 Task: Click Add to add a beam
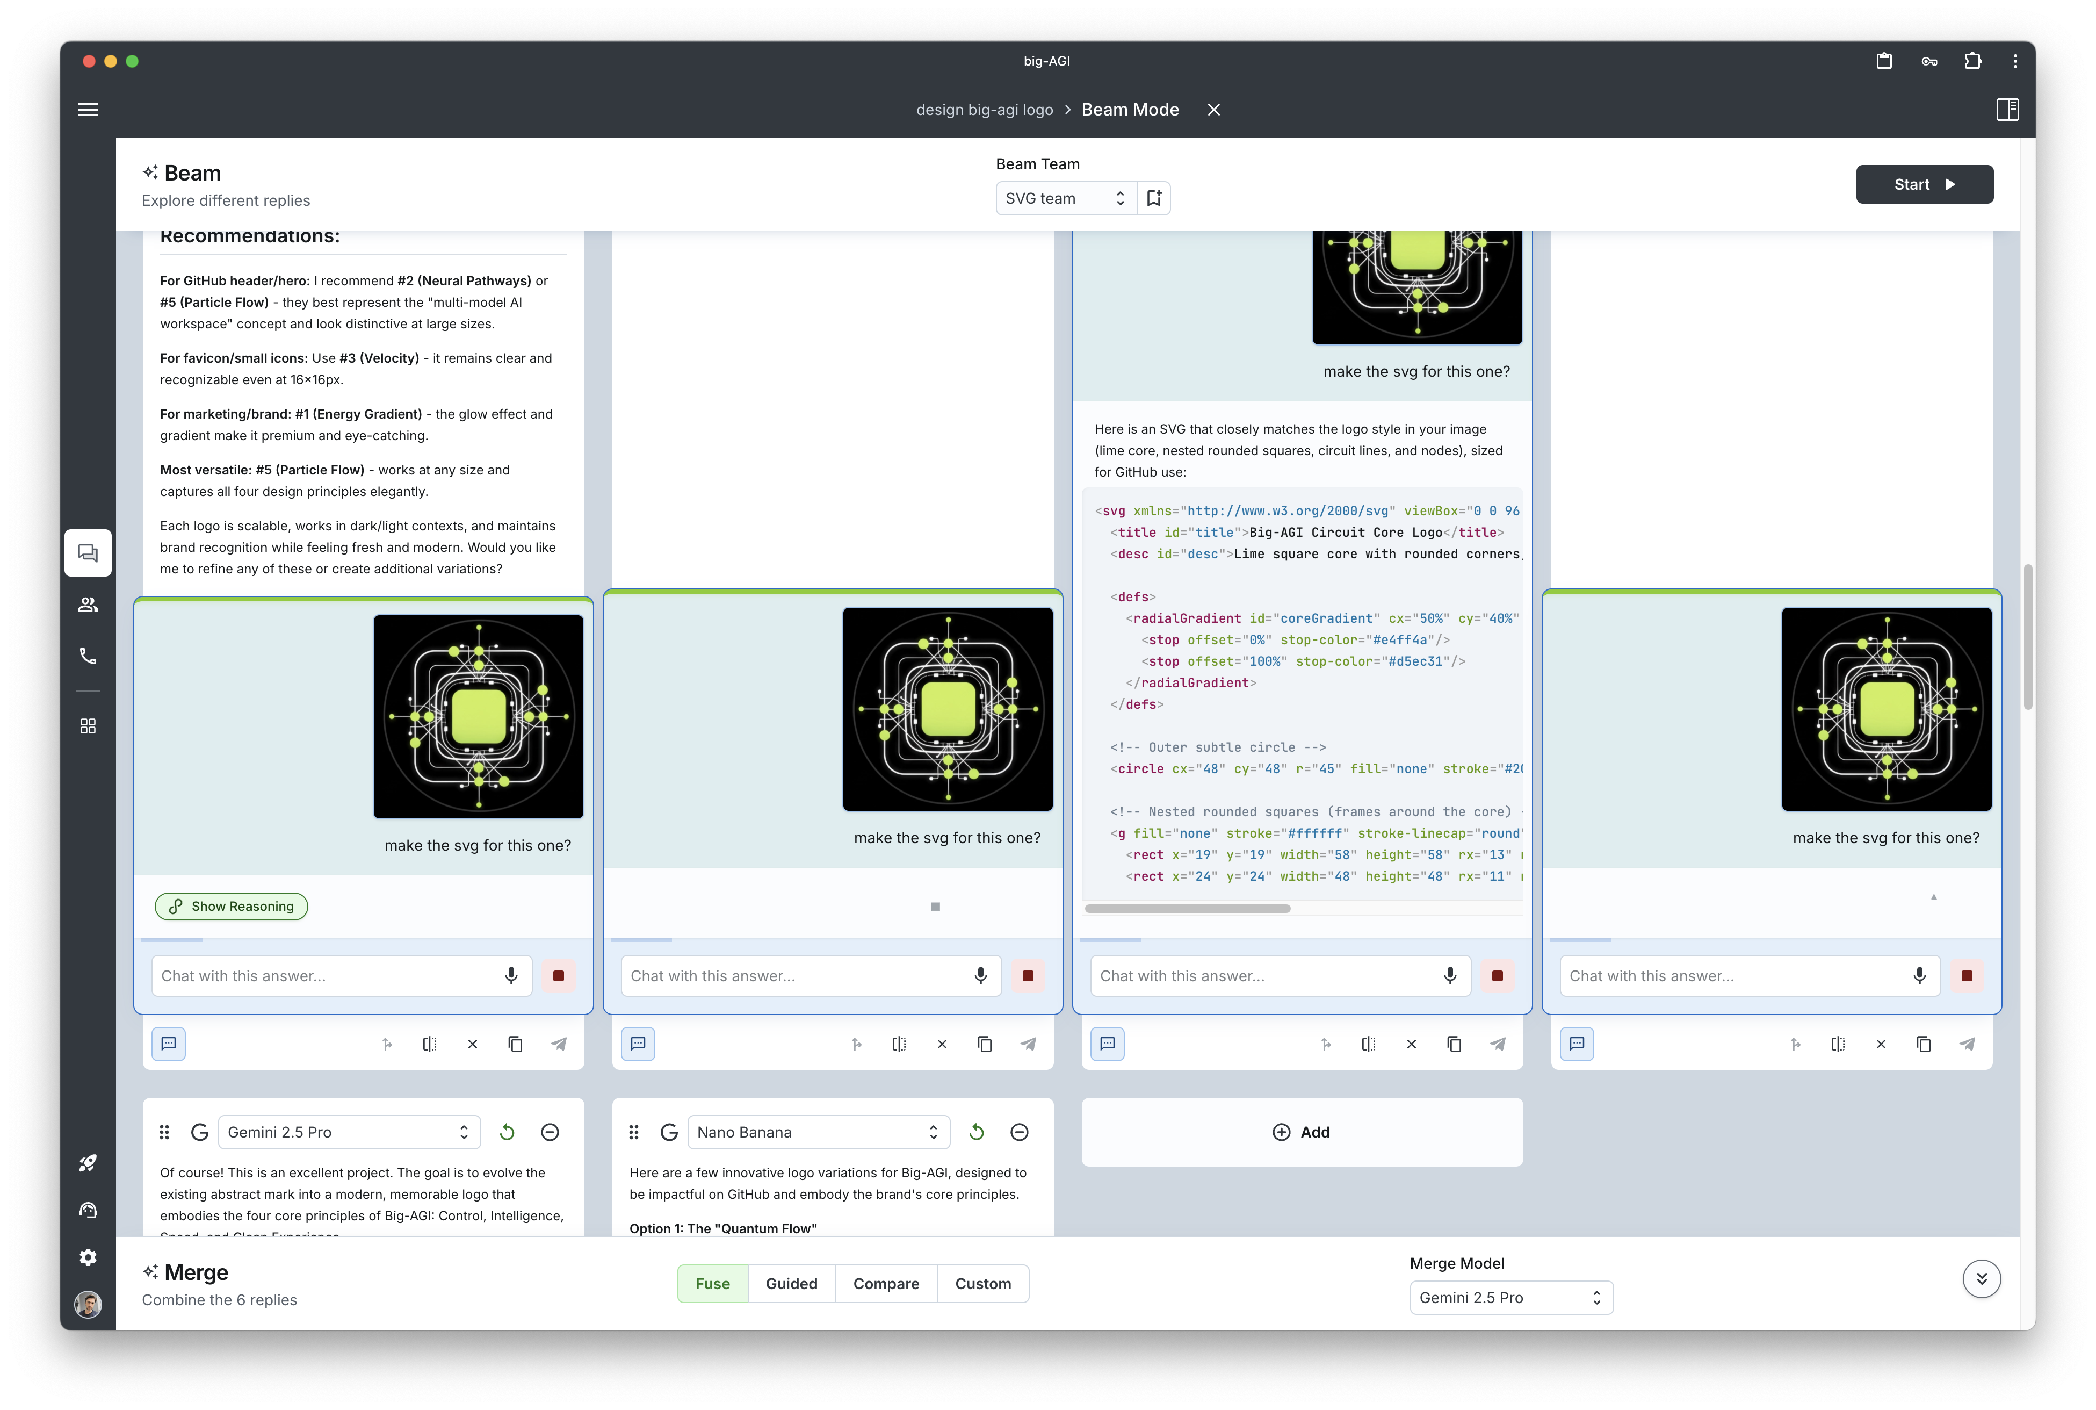[x=1302, y=1132]
